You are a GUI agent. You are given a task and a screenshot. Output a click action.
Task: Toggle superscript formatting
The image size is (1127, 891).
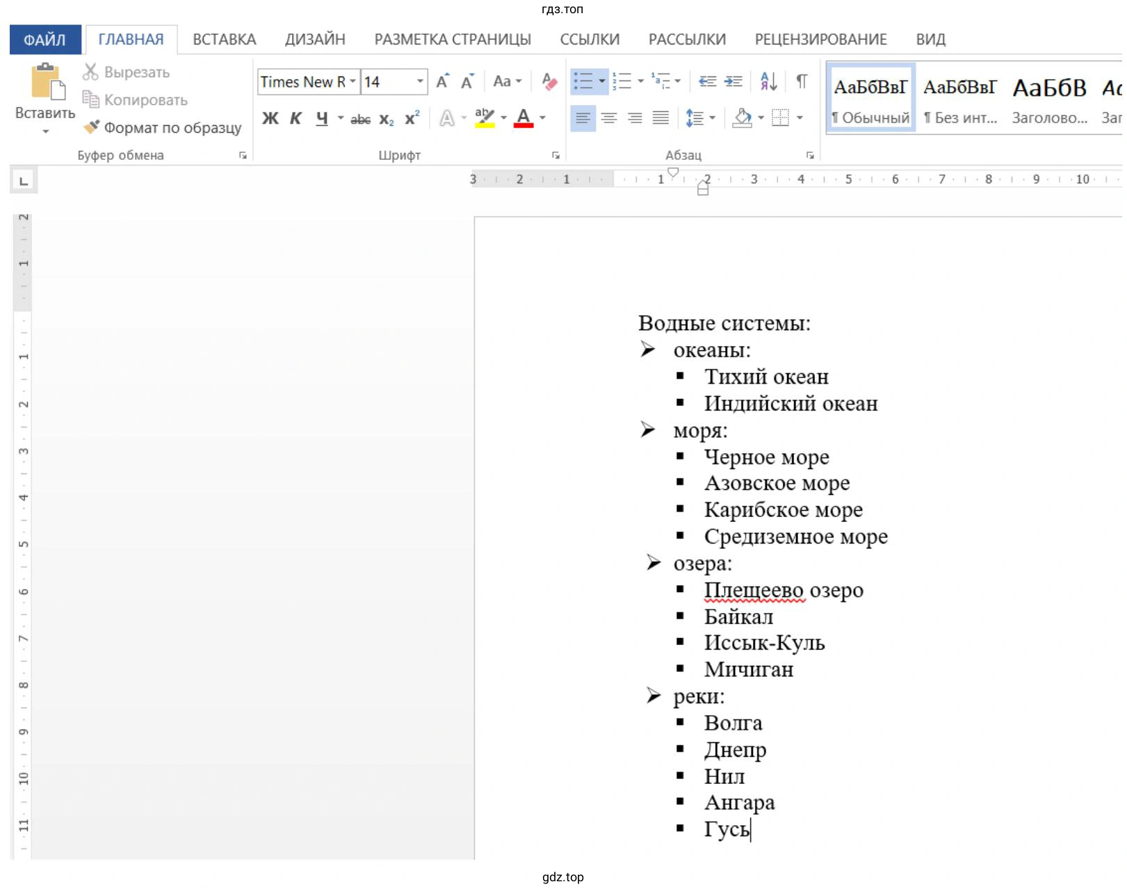[x=412, y=118]
